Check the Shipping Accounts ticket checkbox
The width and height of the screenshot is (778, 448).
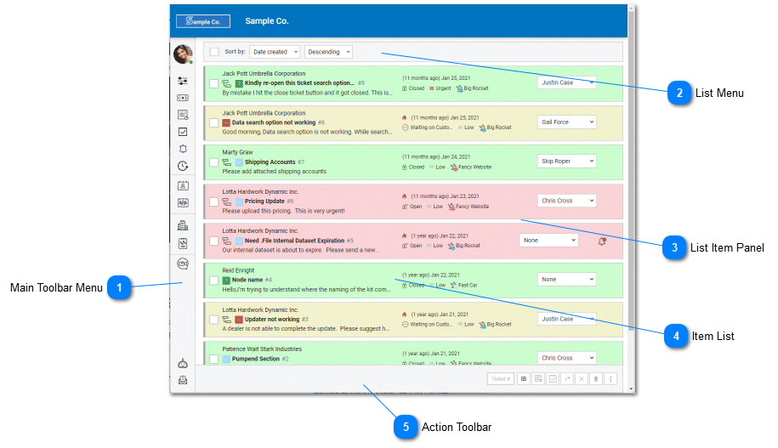pyautogui.click(x=214, y=162)
